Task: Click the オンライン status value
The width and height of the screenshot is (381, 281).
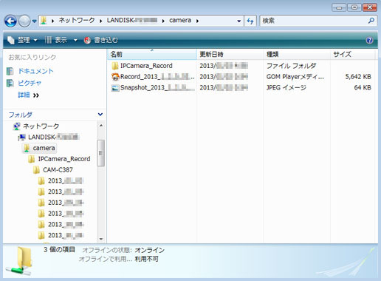Action: click(x=149, y=250)
